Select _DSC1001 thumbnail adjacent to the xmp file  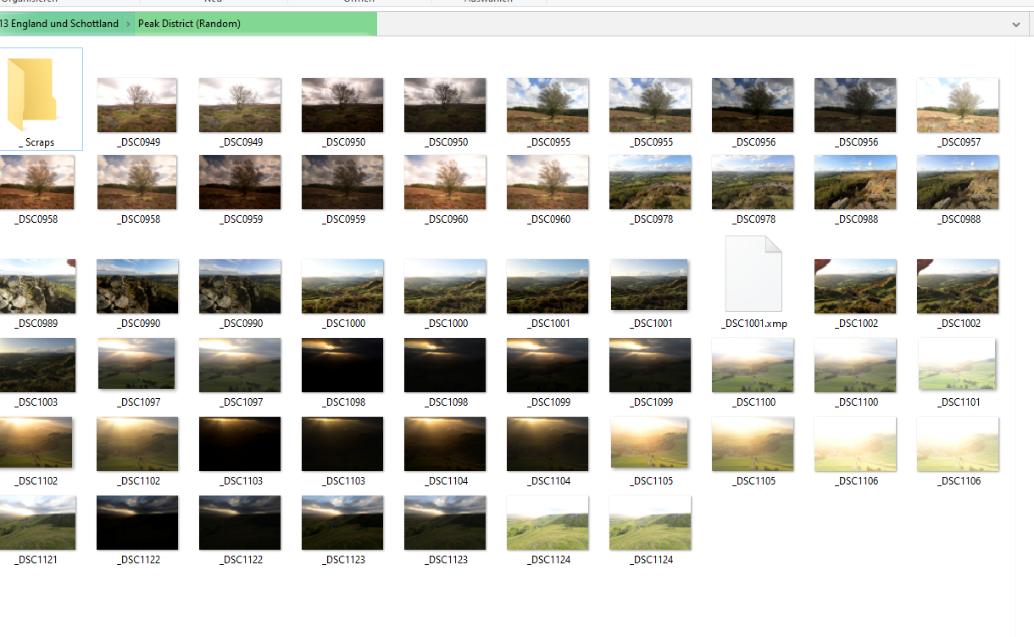point(650,285)
